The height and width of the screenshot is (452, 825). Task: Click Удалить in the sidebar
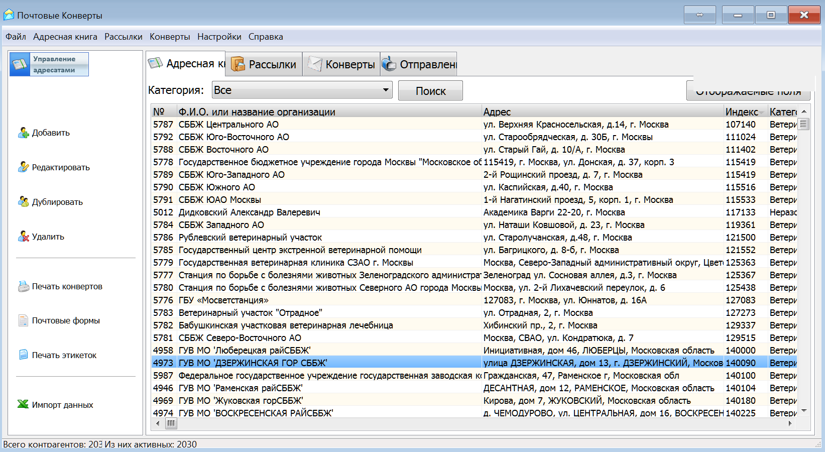click(48, 237)
